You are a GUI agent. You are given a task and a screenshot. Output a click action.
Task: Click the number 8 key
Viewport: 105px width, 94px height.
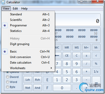[67, 64]
